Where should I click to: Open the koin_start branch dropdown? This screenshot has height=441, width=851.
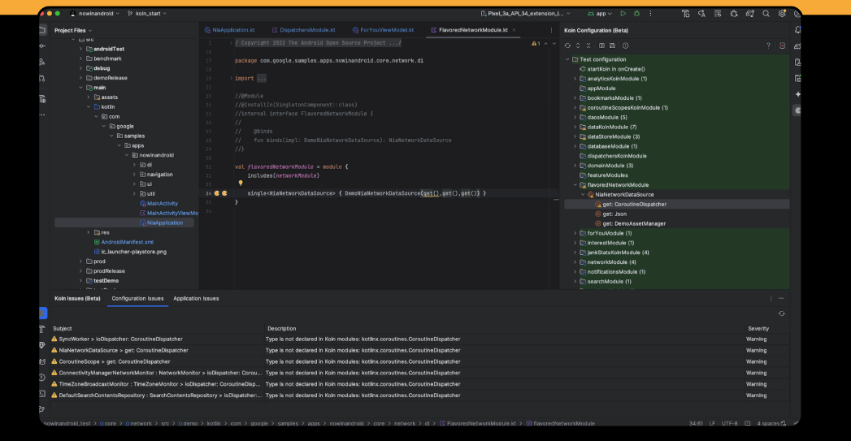coord(146,14)
